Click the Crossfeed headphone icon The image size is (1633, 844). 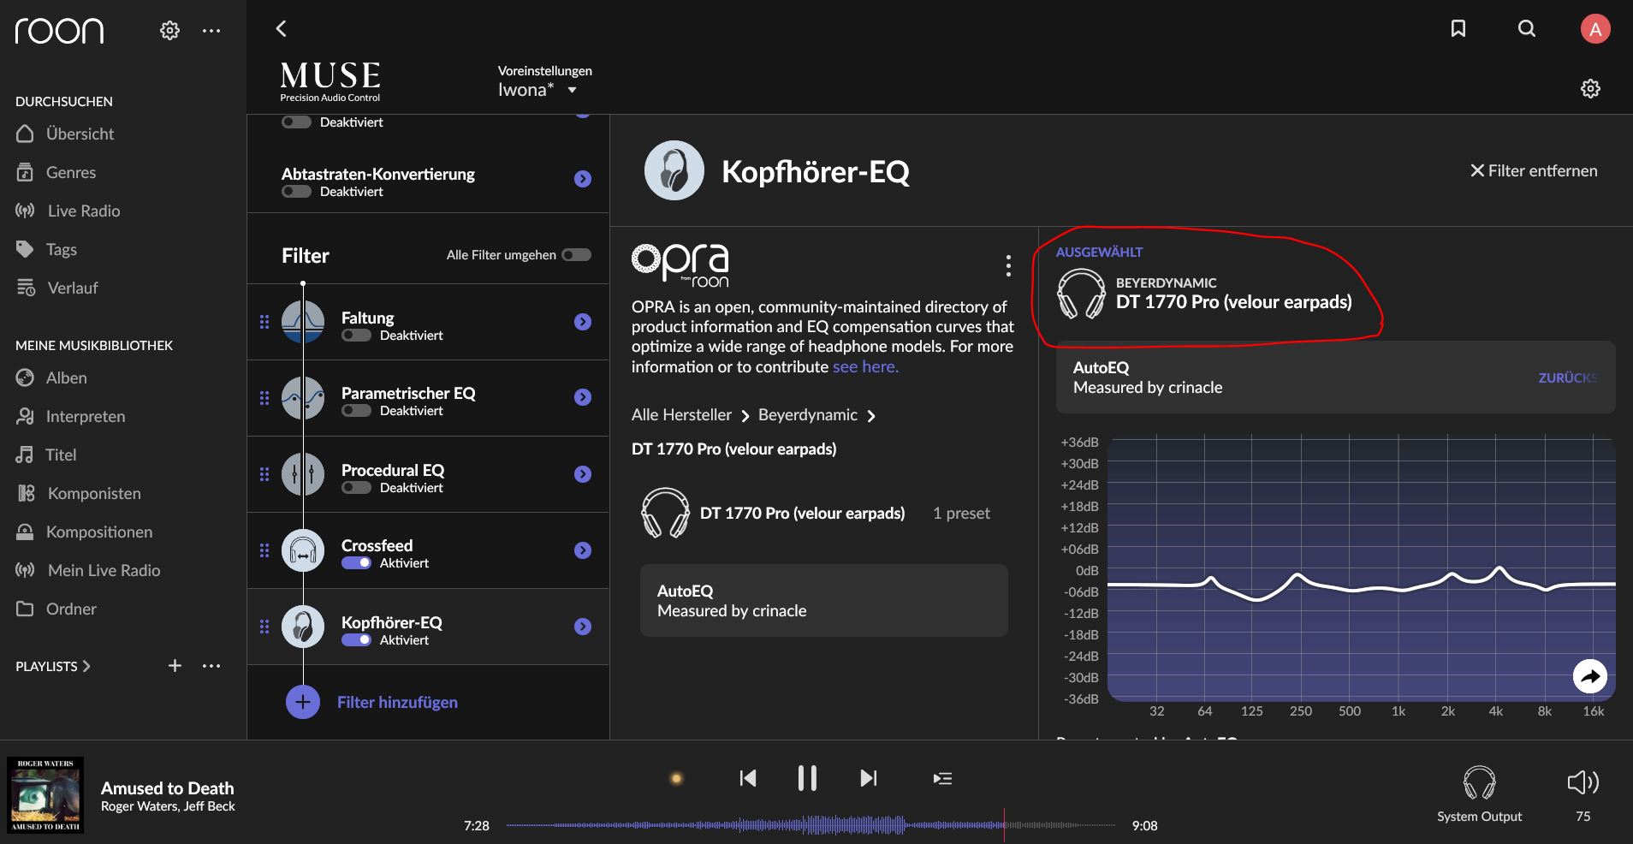[x=303, y=550]
